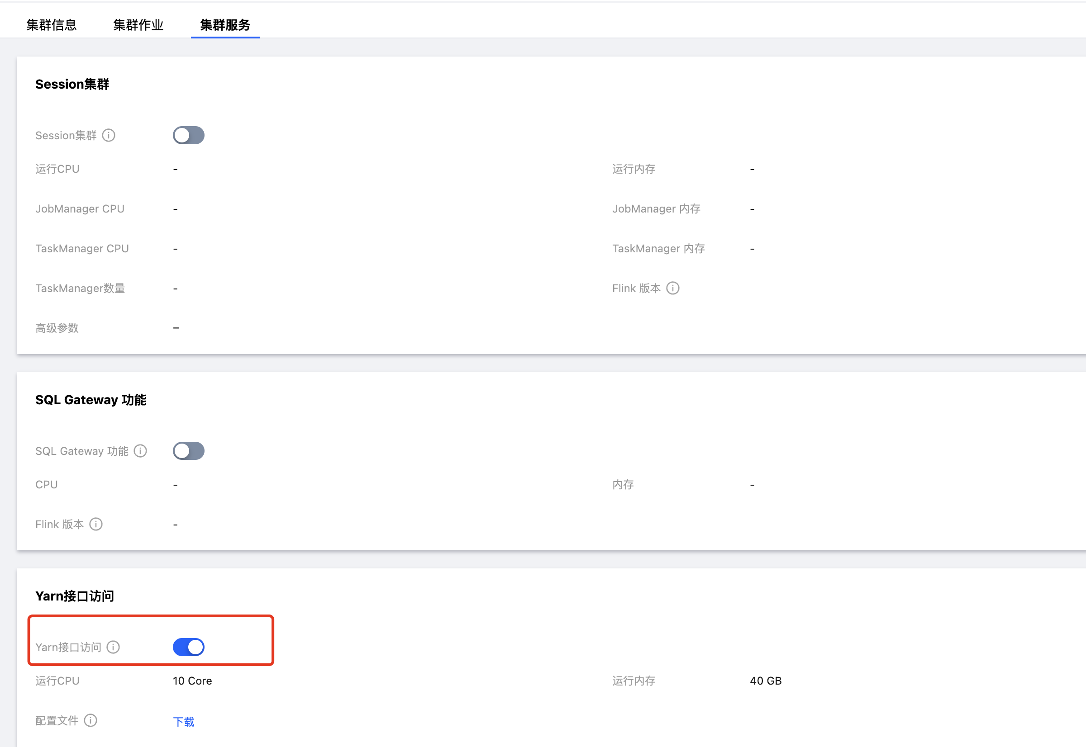Turn on the SQL Gateway 功能 switch
This screenshot has height=747, width=1086.
pyautogui.click(x=189, y=451)
